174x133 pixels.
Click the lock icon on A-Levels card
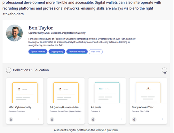pos(93,119)
